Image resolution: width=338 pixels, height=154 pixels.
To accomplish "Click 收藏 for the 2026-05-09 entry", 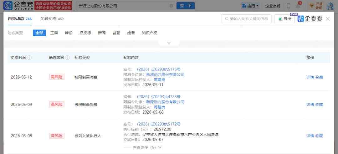I will point(319,105).
